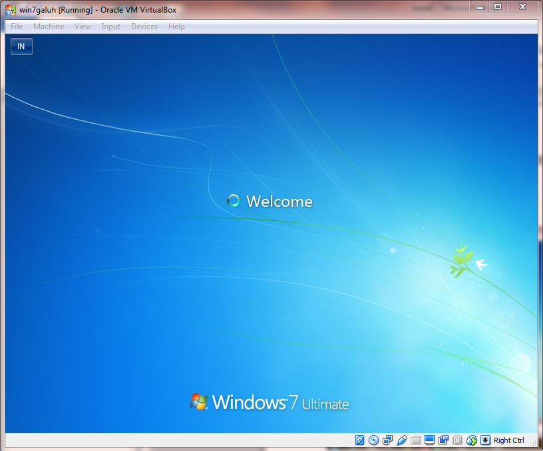Open the Machine menu

tap(49, 27)
